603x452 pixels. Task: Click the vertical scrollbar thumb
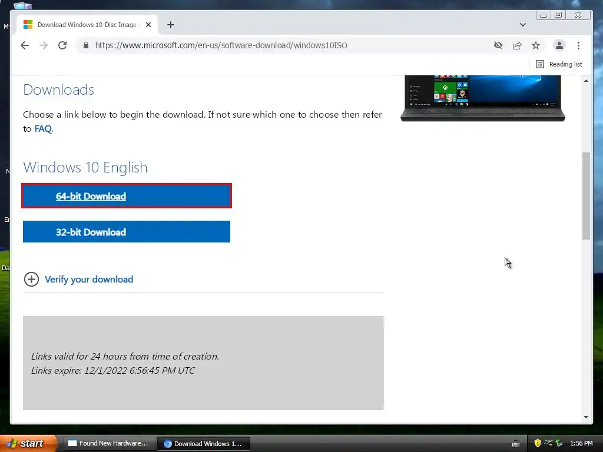pyautogui.click(x=586, y=196)
